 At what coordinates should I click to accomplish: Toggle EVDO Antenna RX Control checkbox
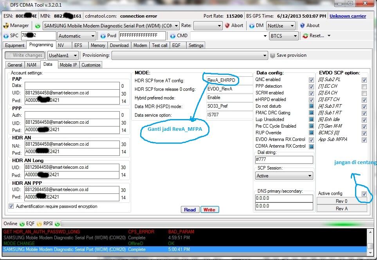pos(311,140)
